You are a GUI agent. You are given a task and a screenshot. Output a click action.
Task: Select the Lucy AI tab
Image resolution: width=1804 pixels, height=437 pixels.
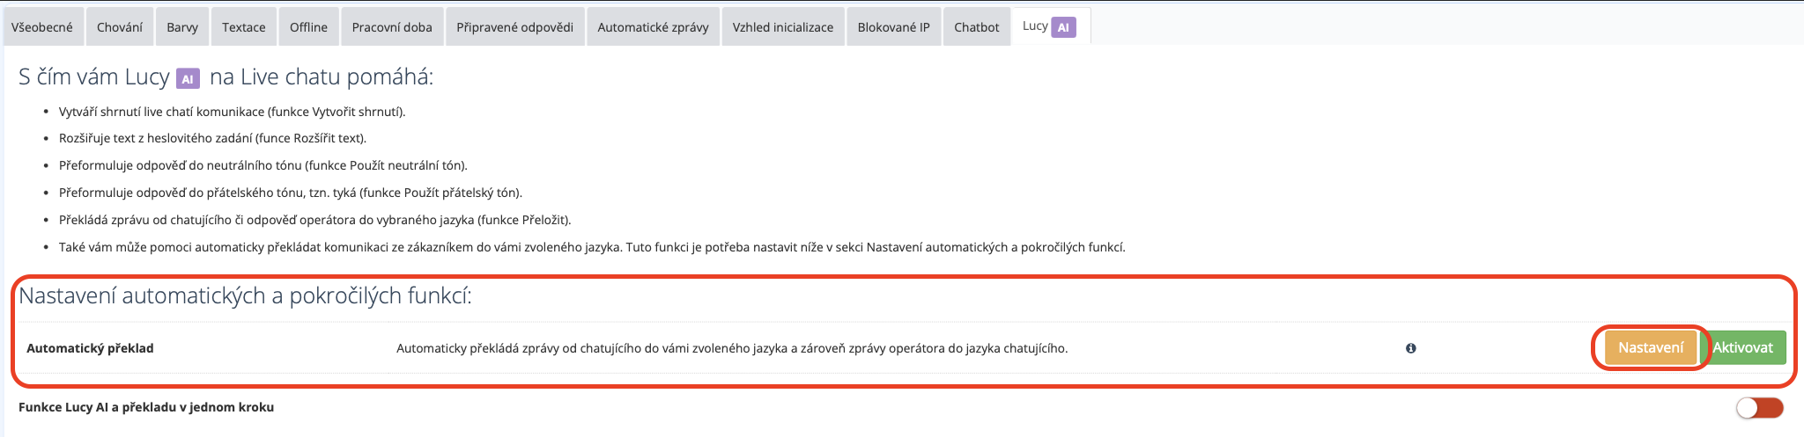(x=1051, y=26)
